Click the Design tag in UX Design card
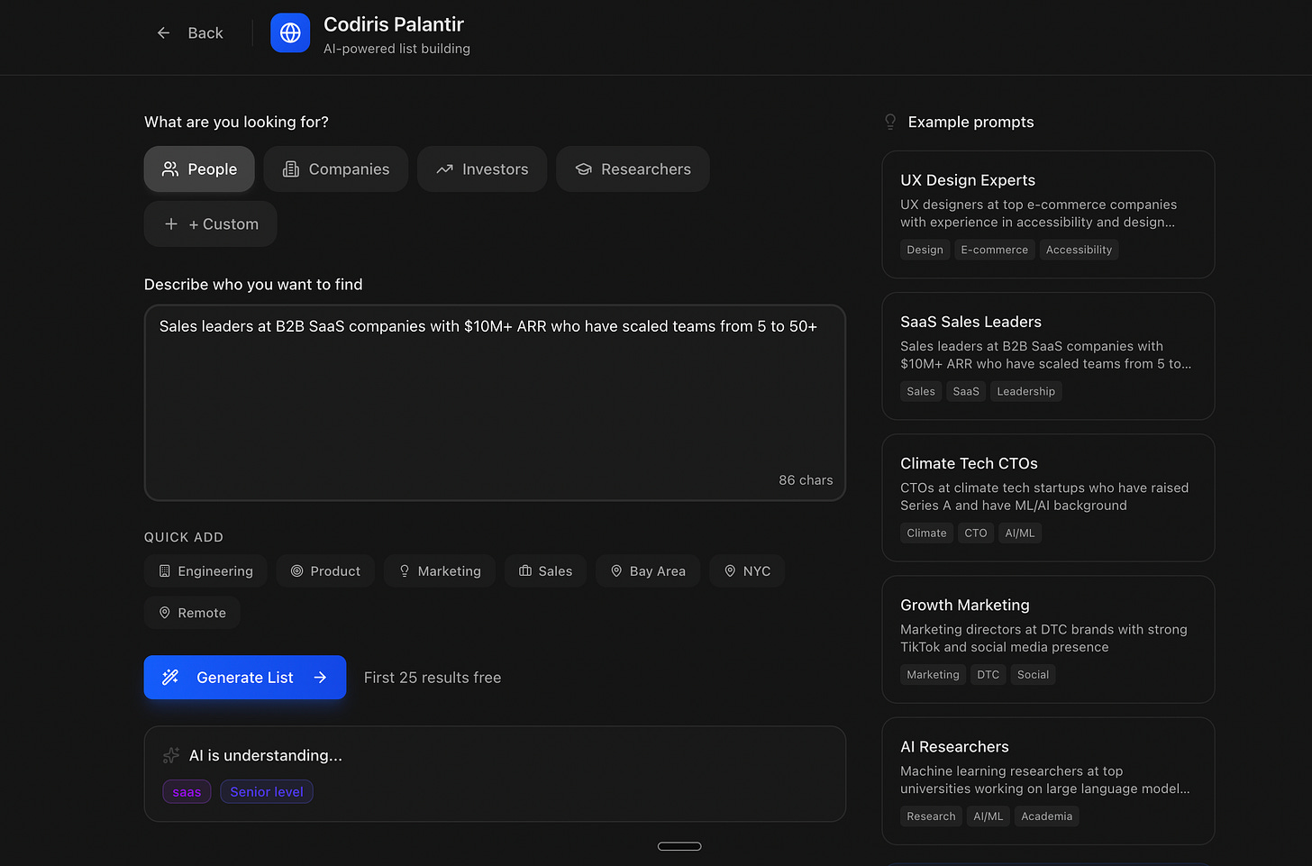 pyautogui.click(x=925, y=250)
